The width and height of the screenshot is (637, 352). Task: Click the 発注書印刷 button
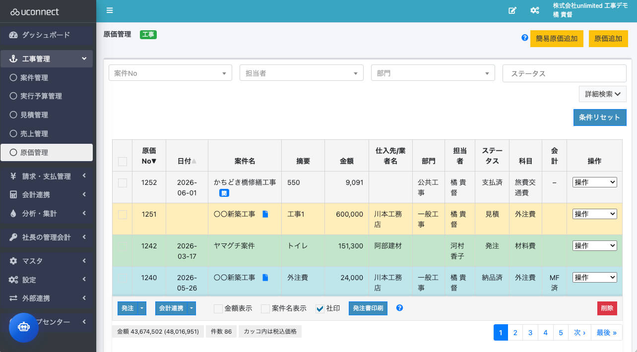(368, 308)
